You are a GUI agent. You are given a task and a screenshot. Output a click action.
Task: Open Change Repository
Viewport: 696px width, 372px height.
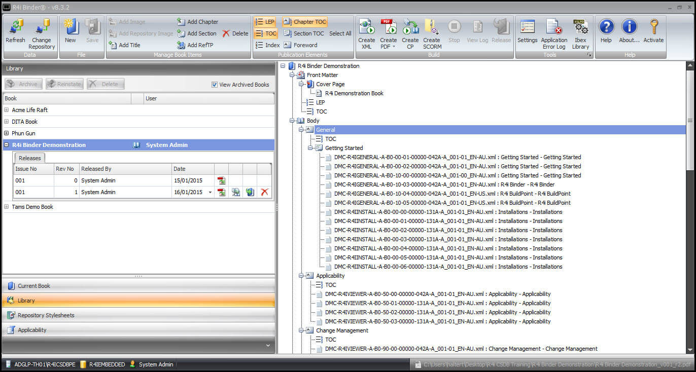pos(42,34)
